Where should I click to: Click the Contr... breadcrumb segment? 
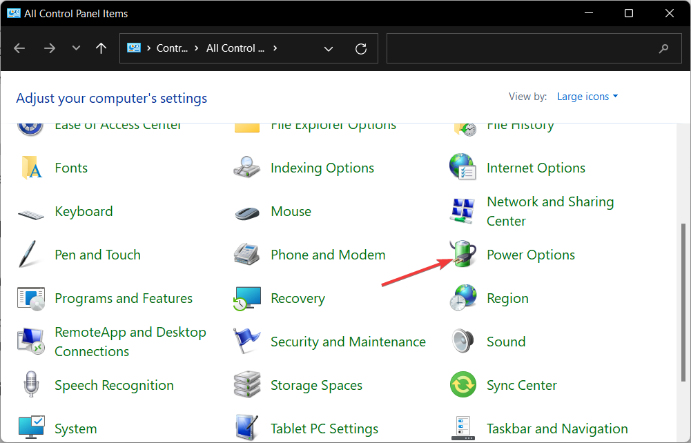point(173,48)
